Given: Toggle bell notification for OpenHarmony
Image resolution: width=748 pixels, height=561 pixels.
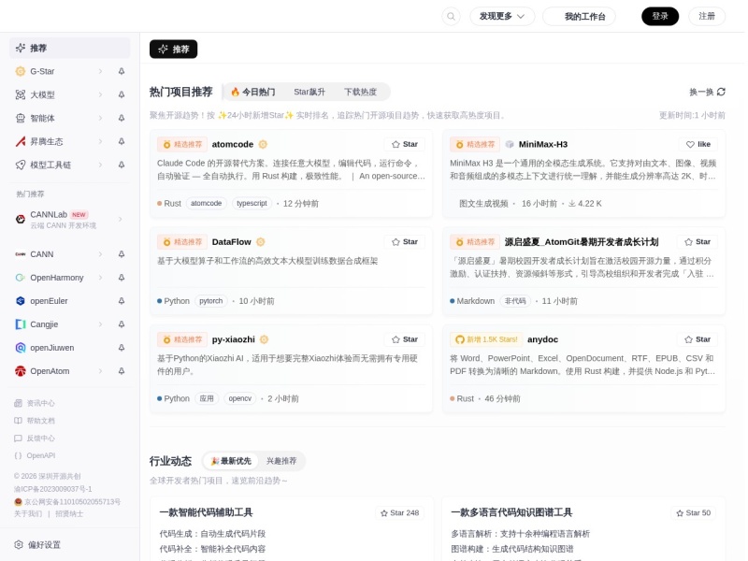Looking at the screenshot, I should [x=122, y=278].
